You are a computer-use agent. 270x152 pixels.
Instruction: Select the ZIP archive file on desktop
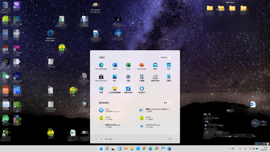coord(118,33)
